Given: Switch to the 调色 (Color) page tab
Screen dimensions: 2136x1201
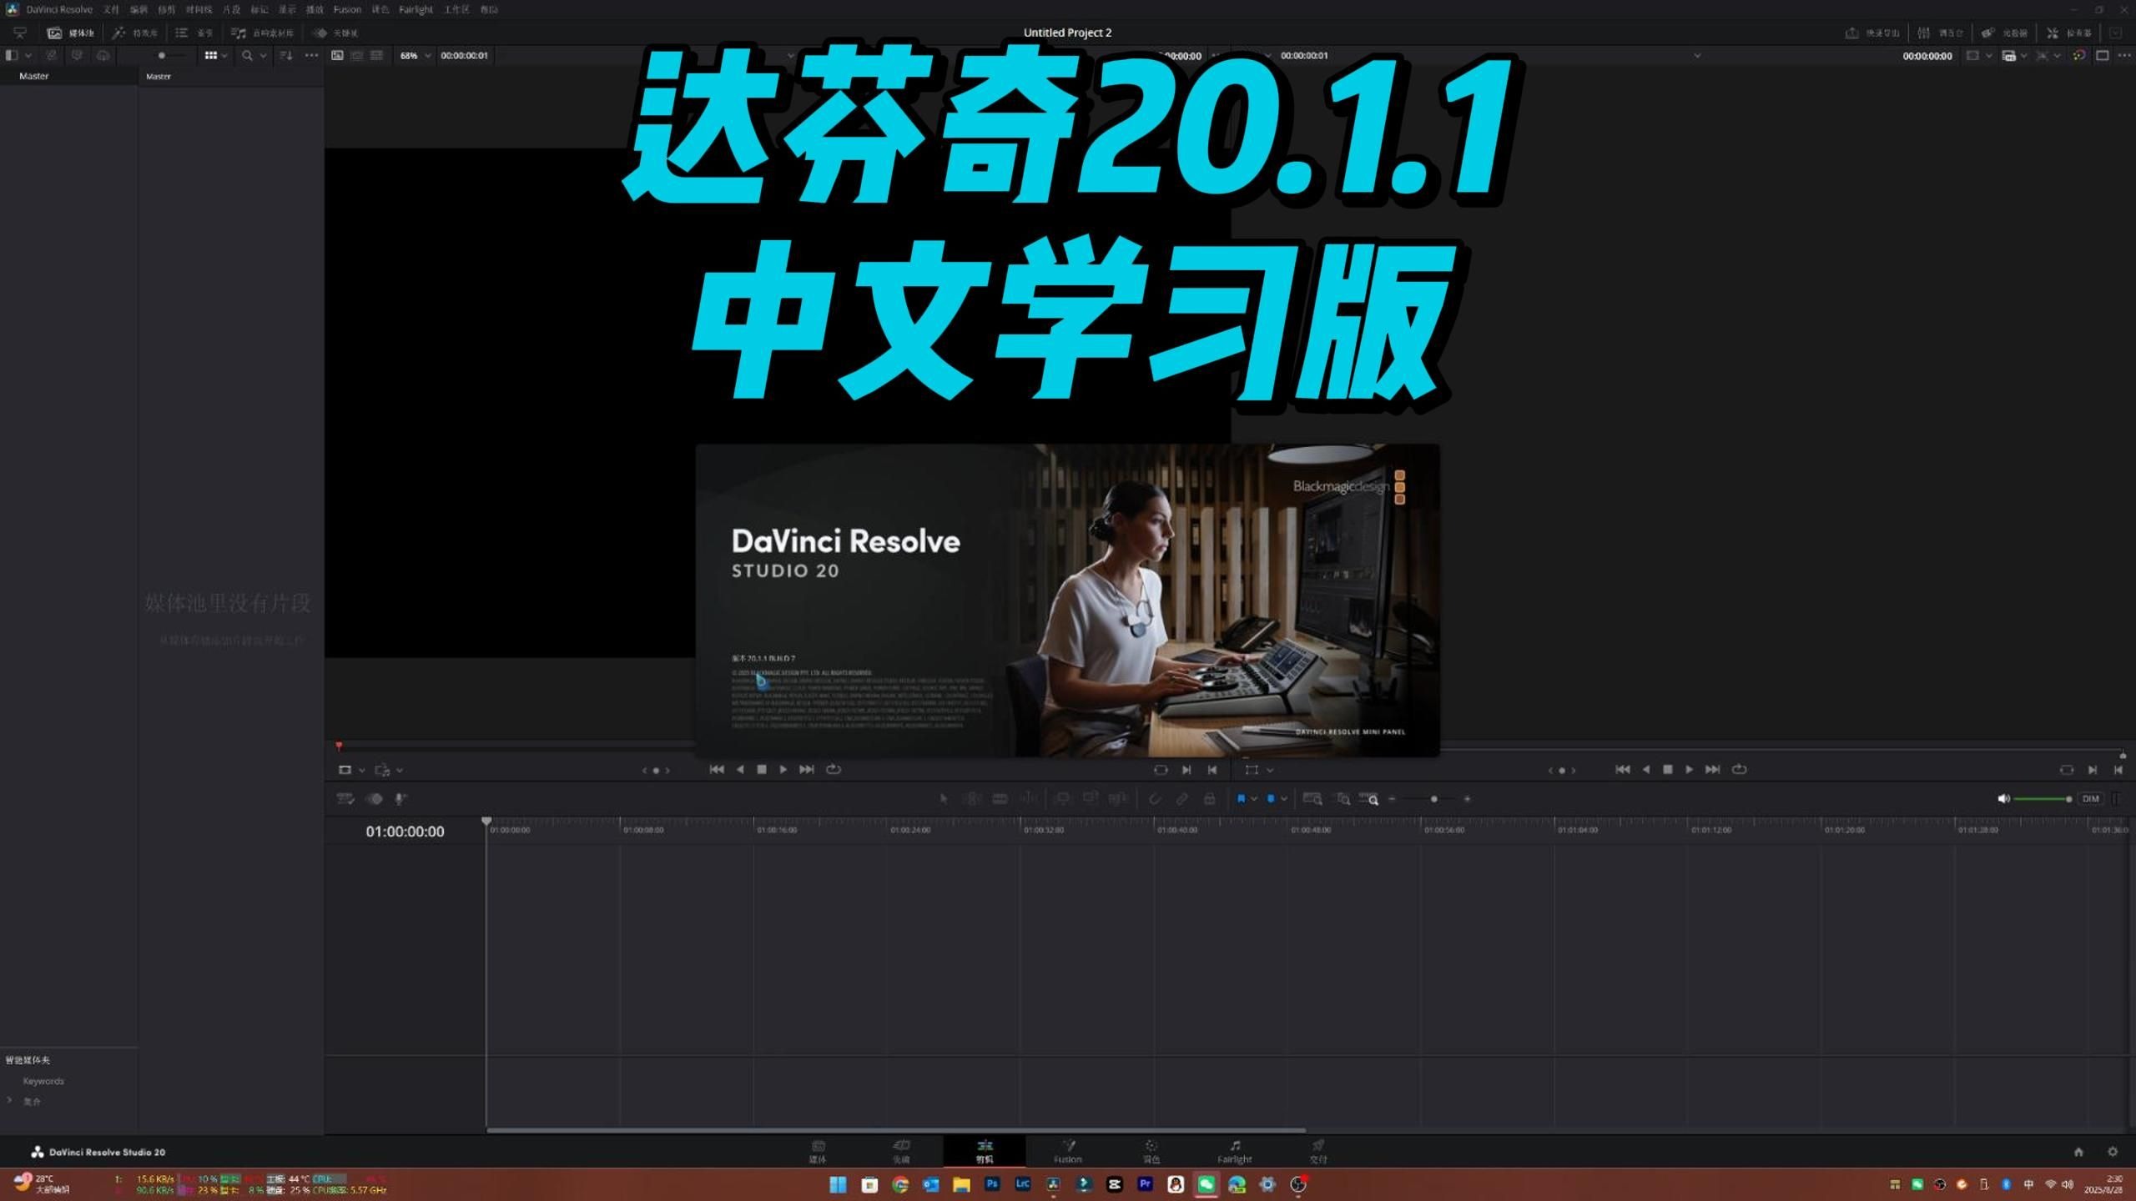Looking at the screenshot, I should point(1151,1152).
